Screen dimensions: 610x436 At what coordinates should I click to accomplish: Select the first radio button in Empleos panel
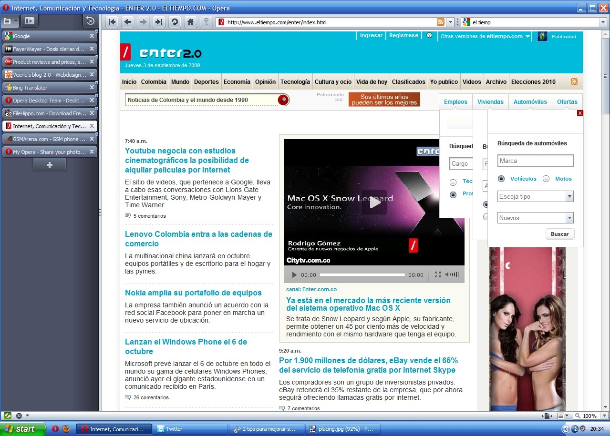pyautogui.click(x=453, y=182)
